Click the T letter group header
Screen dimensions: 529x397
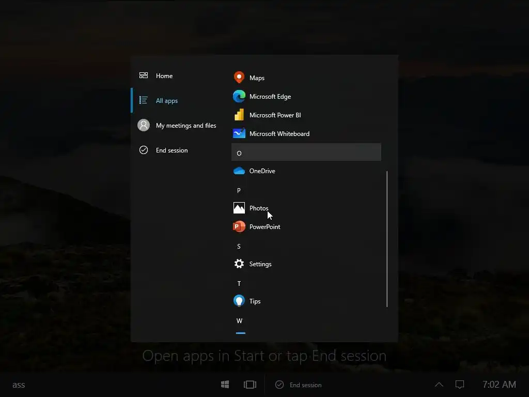pos(239,284)
